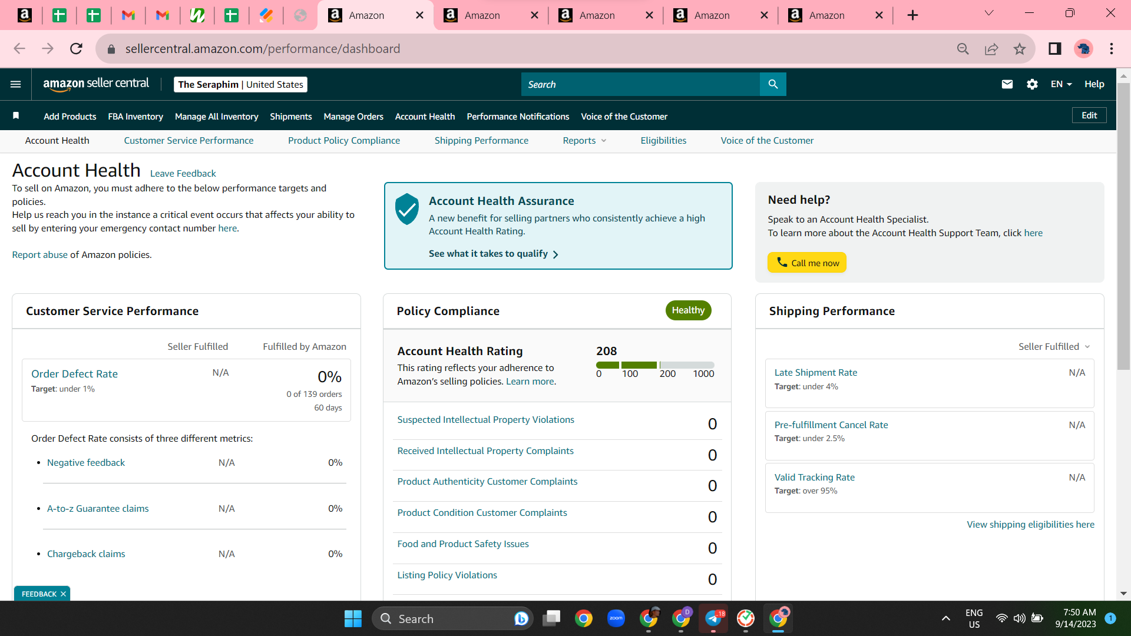The width and height of the screenshot is (1131, 636).
Task: Click the share page icon in address bar
Action: (x=991, y=49)
